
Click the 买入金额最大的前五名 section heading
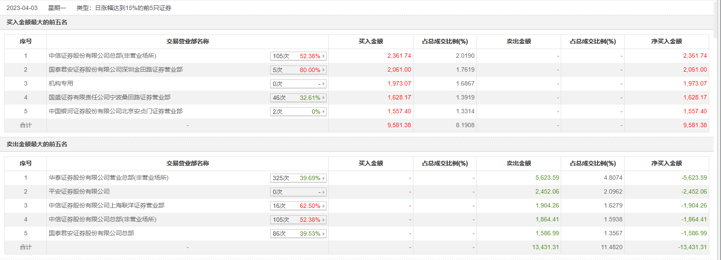(x=37, y=22)
